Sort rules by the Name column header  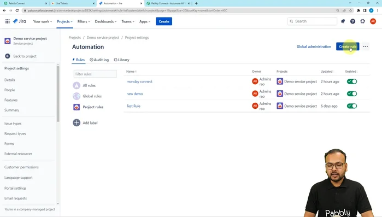click(x=131, y=72)
